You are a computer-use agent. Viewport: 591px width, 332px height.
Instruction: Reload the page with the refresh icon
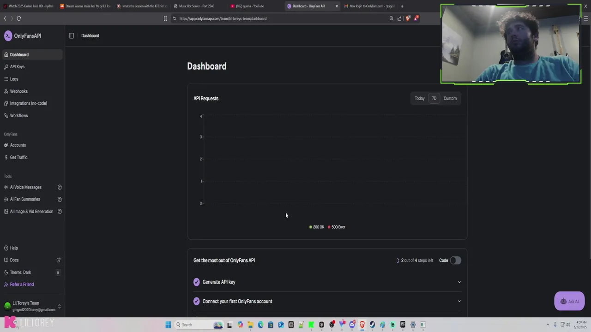19,18
